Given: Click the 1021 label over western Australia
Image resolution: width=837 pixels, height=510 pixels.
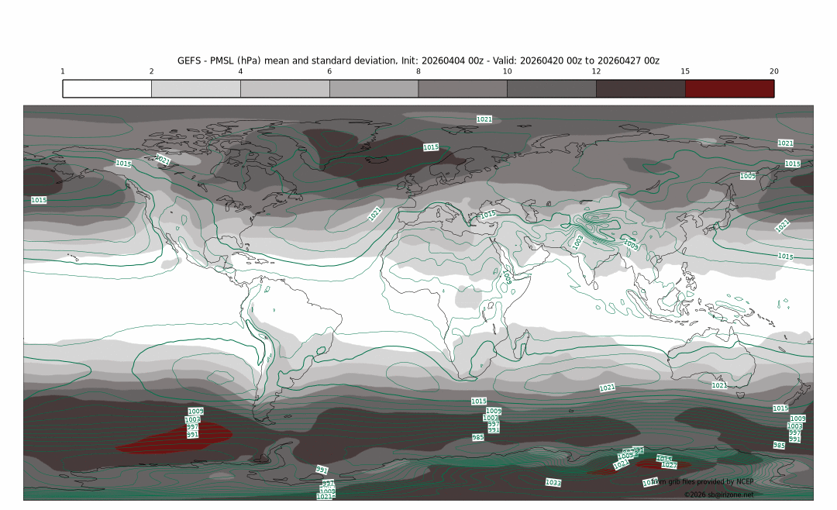Looking at the screenshot, I should coord(719,385).
